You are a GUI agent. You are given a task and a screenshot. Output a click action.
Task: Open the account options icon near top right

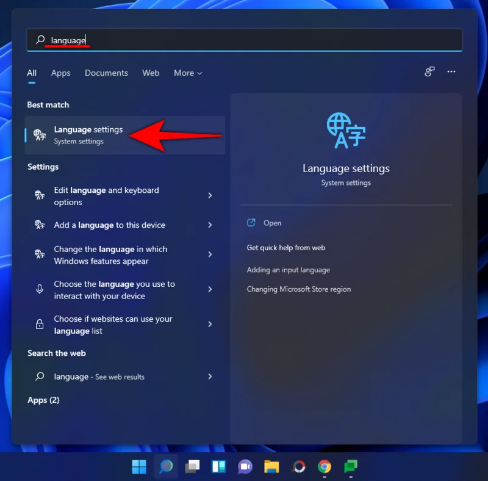click(429, 72)
